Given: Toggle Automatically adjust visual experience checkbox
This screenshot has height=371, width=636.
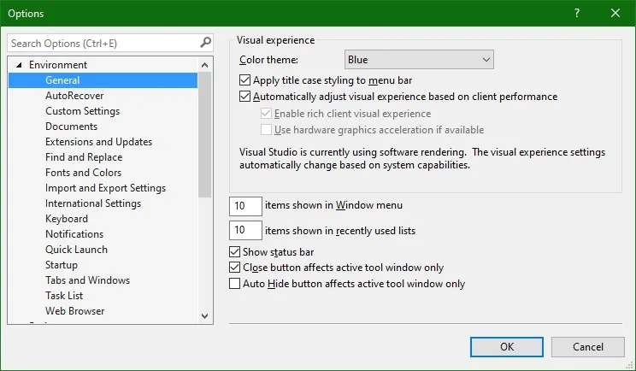Looking at the screenshot, I should [244, 97].
